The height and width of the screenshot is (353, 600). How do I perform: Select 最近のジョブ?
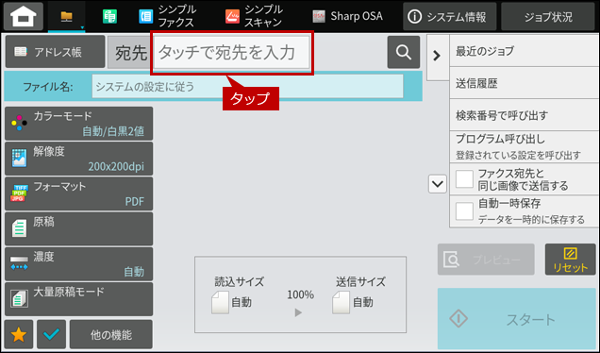525,51
